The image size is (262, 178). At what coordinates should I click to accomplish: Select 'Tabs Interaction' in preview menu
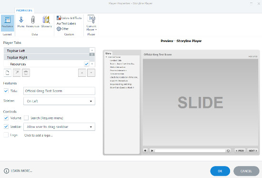(117, 74)
